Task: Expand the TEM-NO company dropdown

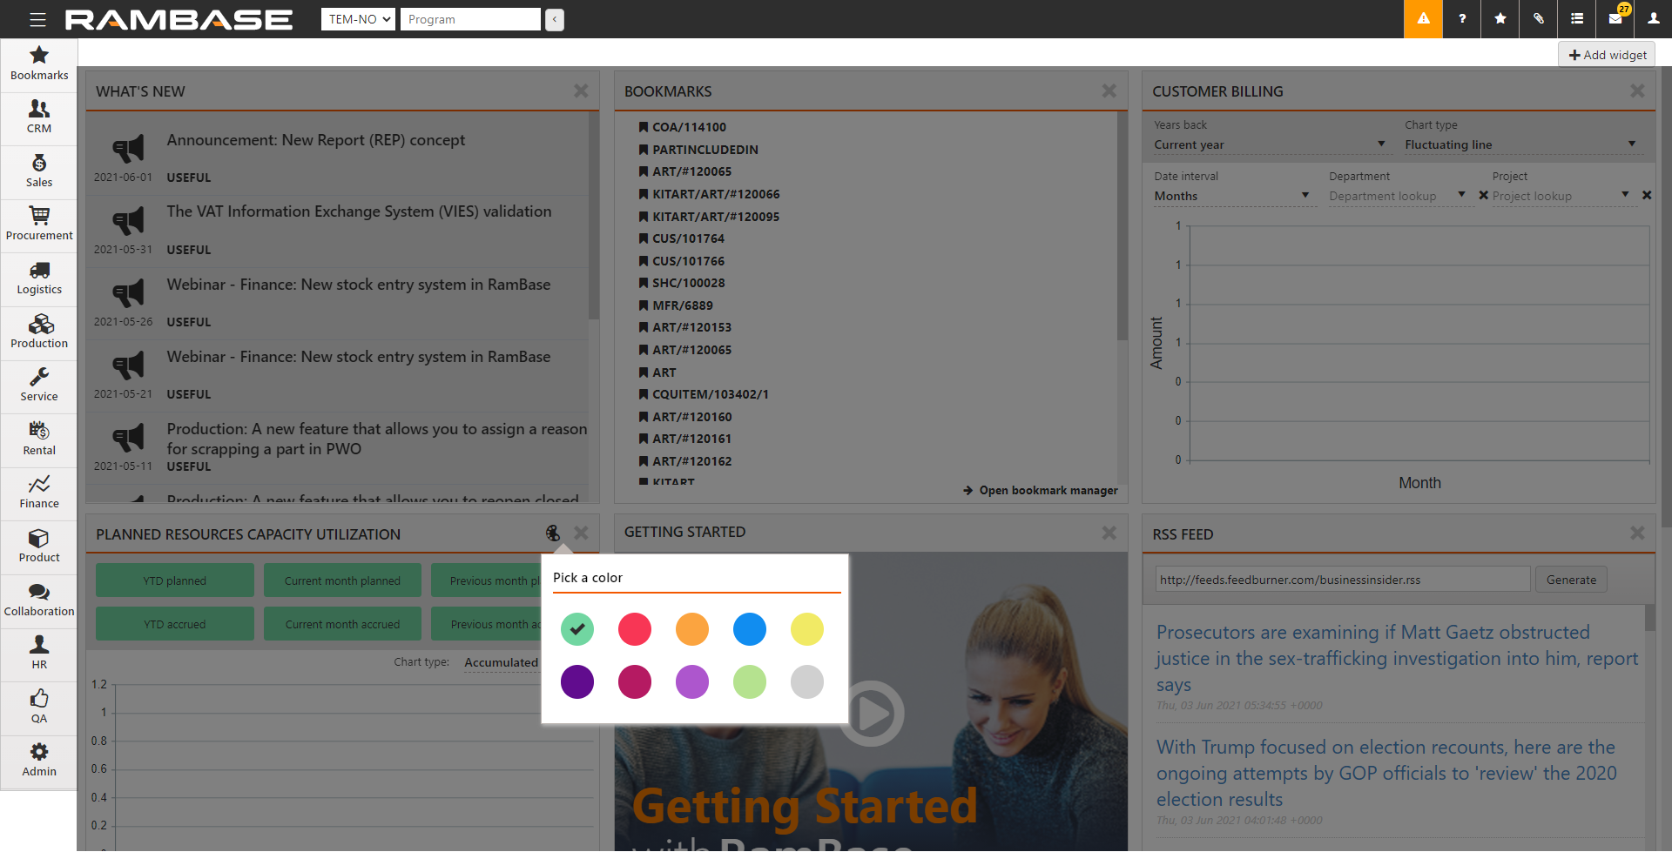Action: [x=358, y=19]
